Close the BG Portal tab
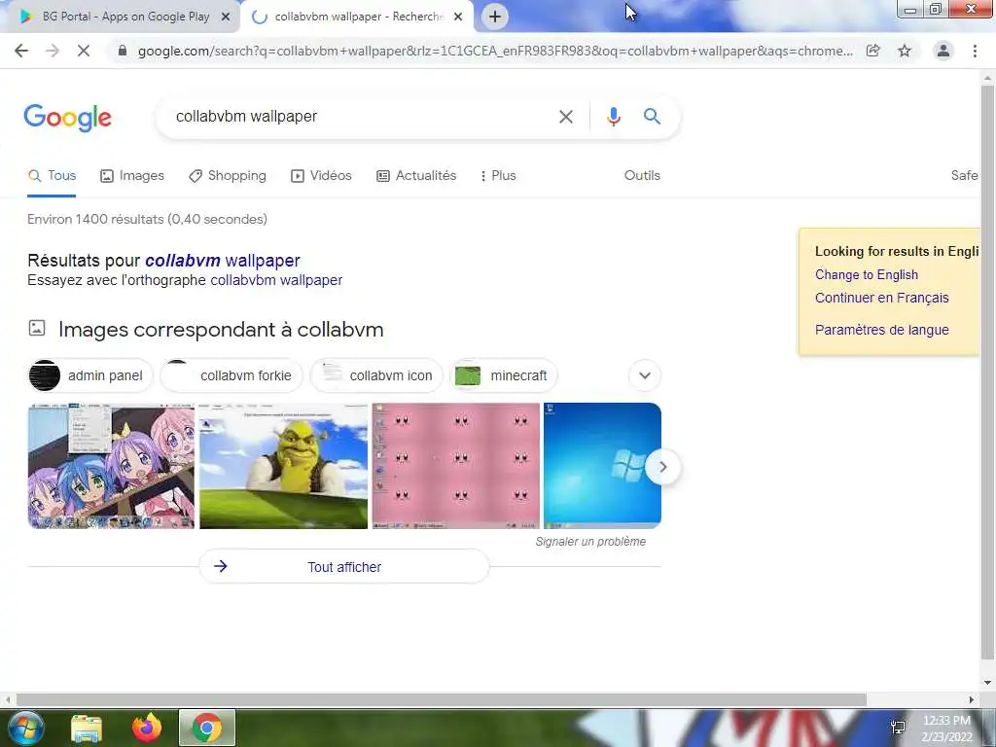Screen dimensions: 996x747 (226, 18)
